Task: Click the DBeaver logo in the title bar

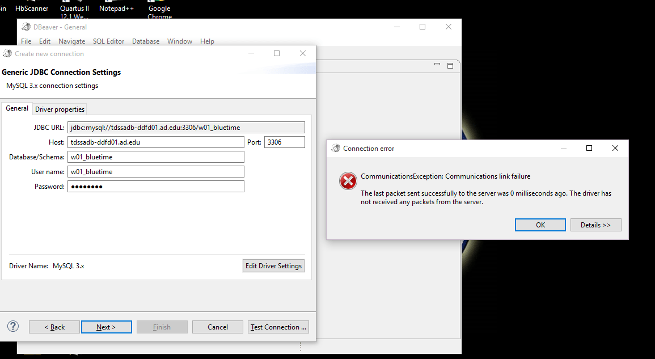Action: click(26, 26)
